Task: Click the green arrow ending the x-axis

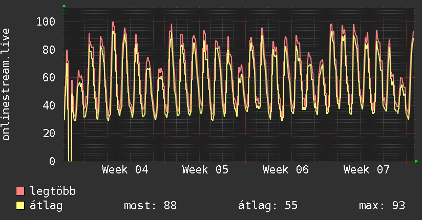Action: pyautogui.click(x=417, y=161)
